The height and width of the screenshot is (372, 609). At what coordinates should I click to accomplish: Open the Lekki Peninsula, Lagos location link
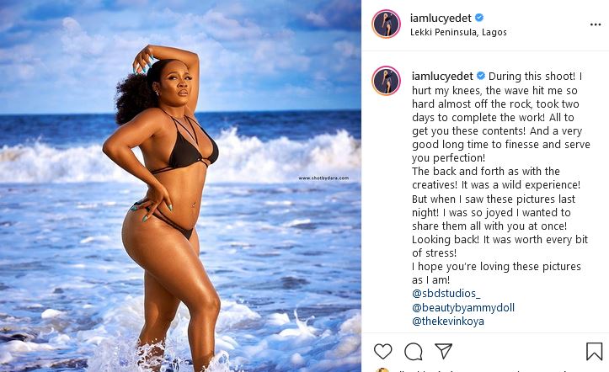pyautogui.click(x=458, y=32)
